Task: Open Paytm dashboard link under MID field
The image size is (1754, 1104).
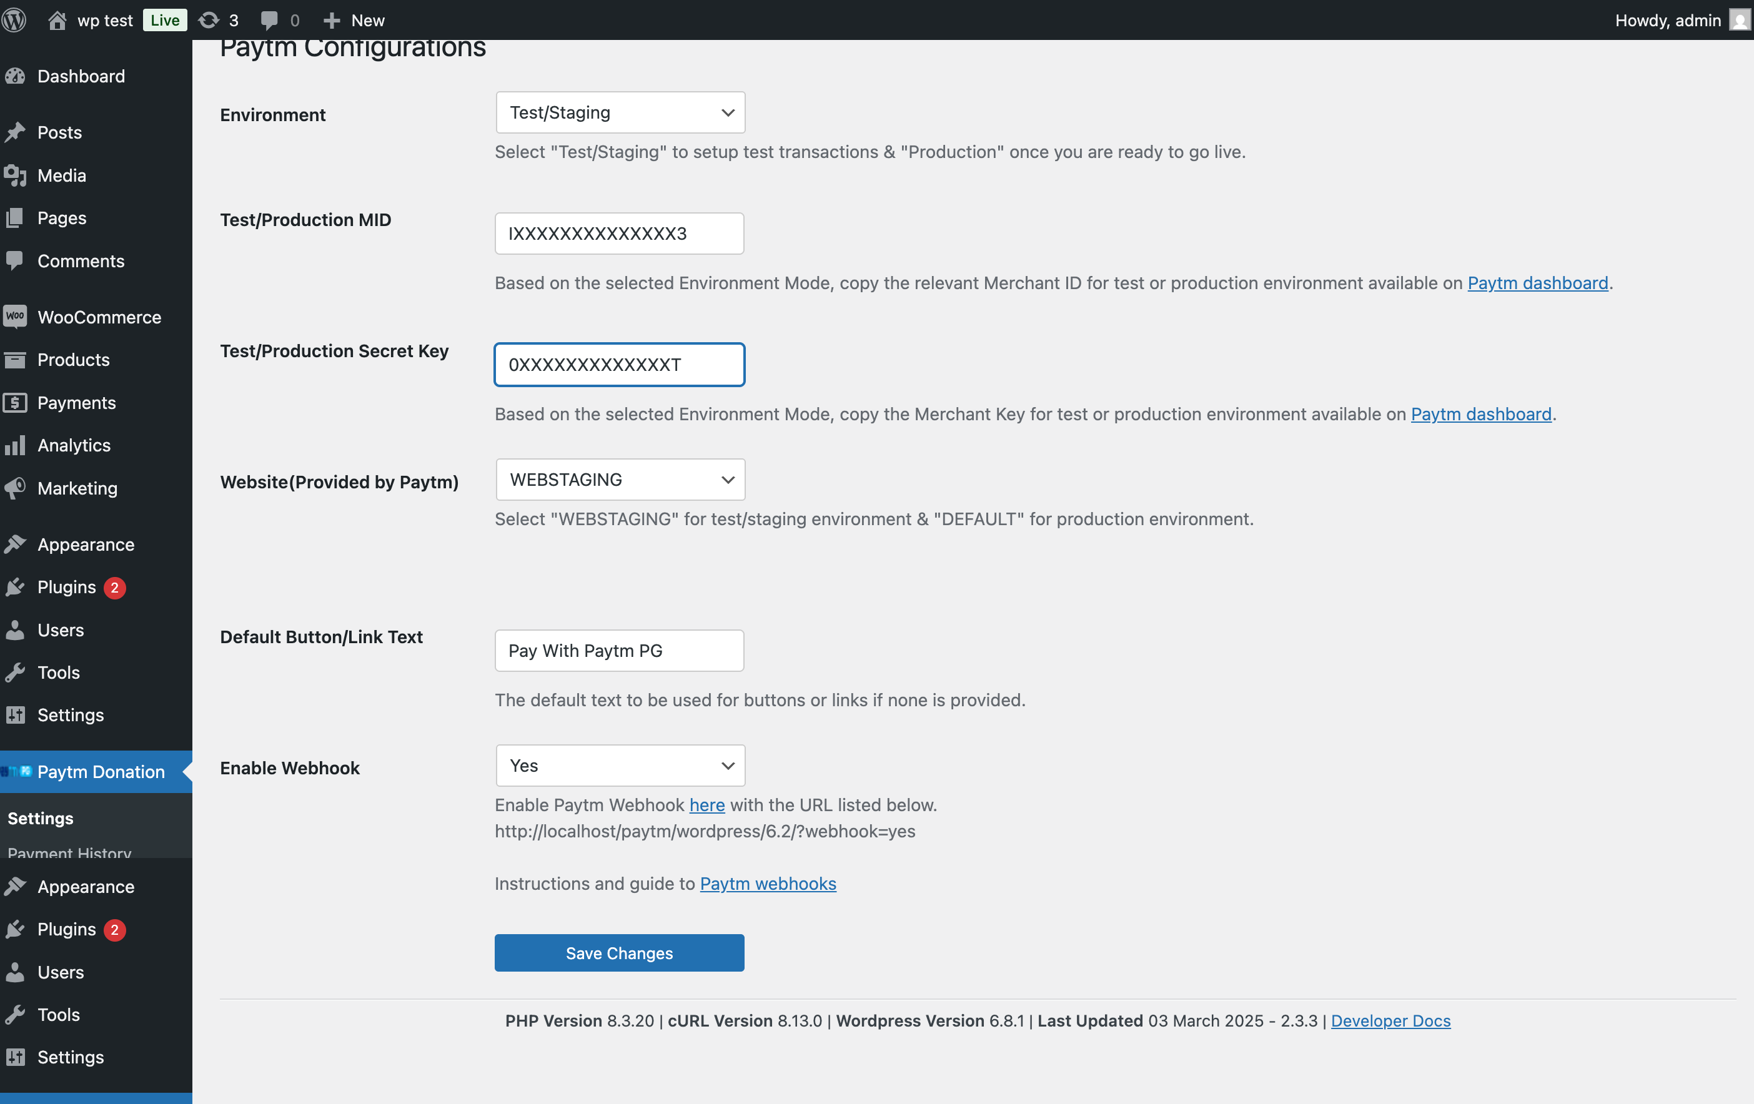Action: tap(1538, 282)
